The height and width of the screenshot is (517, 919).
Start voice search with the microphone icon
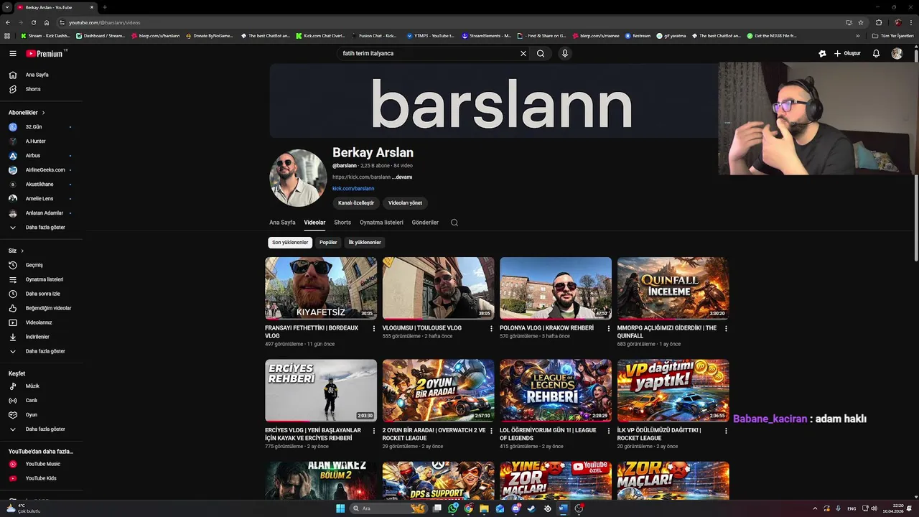point(565,53)
